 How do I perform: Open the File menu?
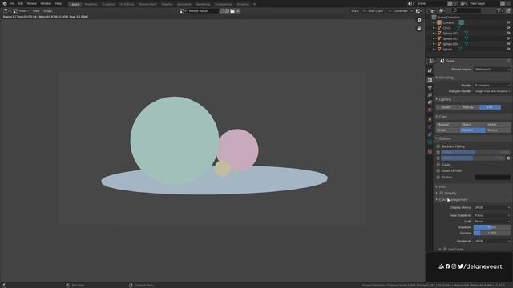coord(12,3)
